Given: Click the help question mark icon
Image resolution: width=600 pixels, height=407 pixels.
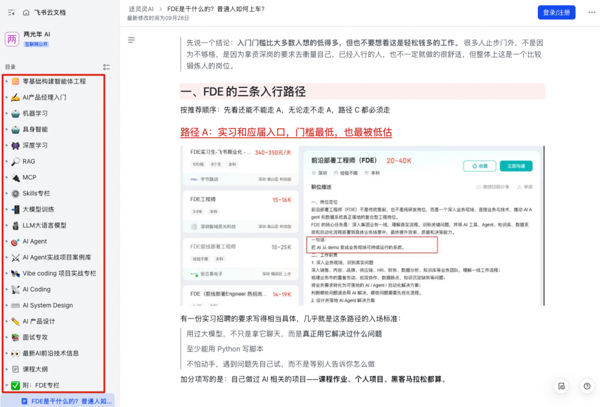Looking at the screenshot, I should 587,386.
